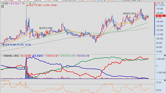Click the 170,000 price axis label
Viewport: 166px width, 93px height.
pos(160,9)
